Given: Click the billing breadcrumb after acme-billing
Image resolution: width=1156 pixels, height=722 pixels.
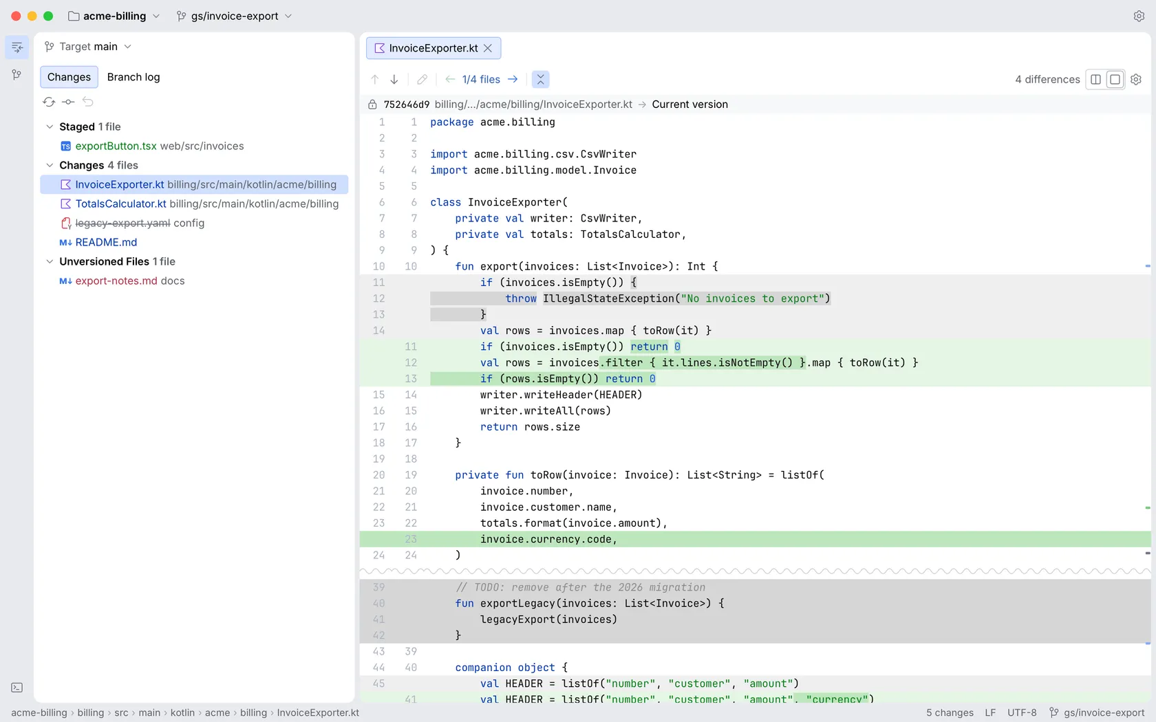Looking at the screenshot, I should [91, 712].
